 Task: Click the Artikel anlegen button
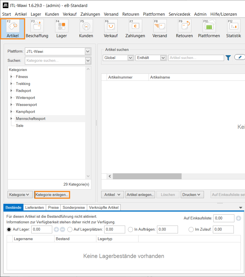click(140, 195)
